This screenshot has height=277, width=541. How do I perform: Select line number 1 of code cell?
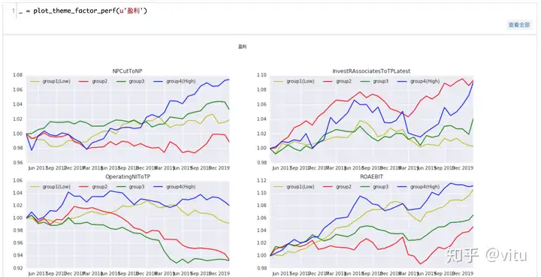tap(14, 11)
